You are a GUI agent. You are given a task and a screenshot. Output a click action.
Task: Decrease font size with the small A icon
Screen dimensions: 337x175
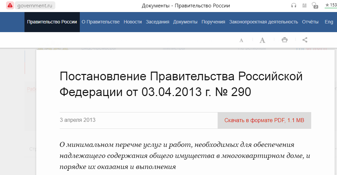[x=241, y=40]
